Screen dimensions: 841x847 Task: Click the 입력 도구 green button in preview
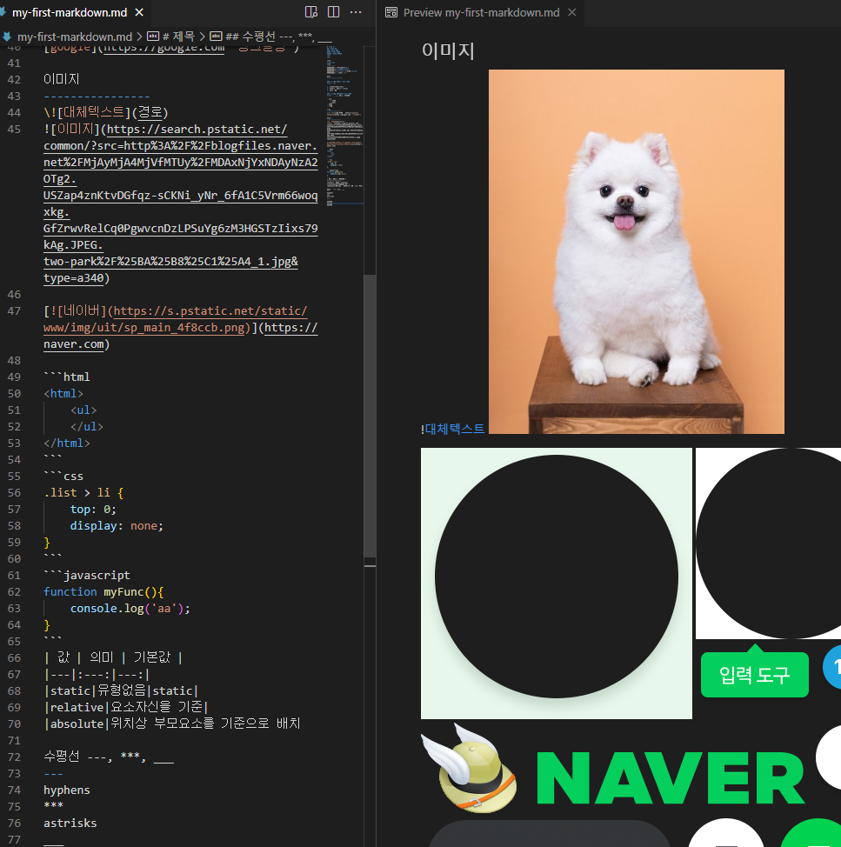[x=754, y=675]
